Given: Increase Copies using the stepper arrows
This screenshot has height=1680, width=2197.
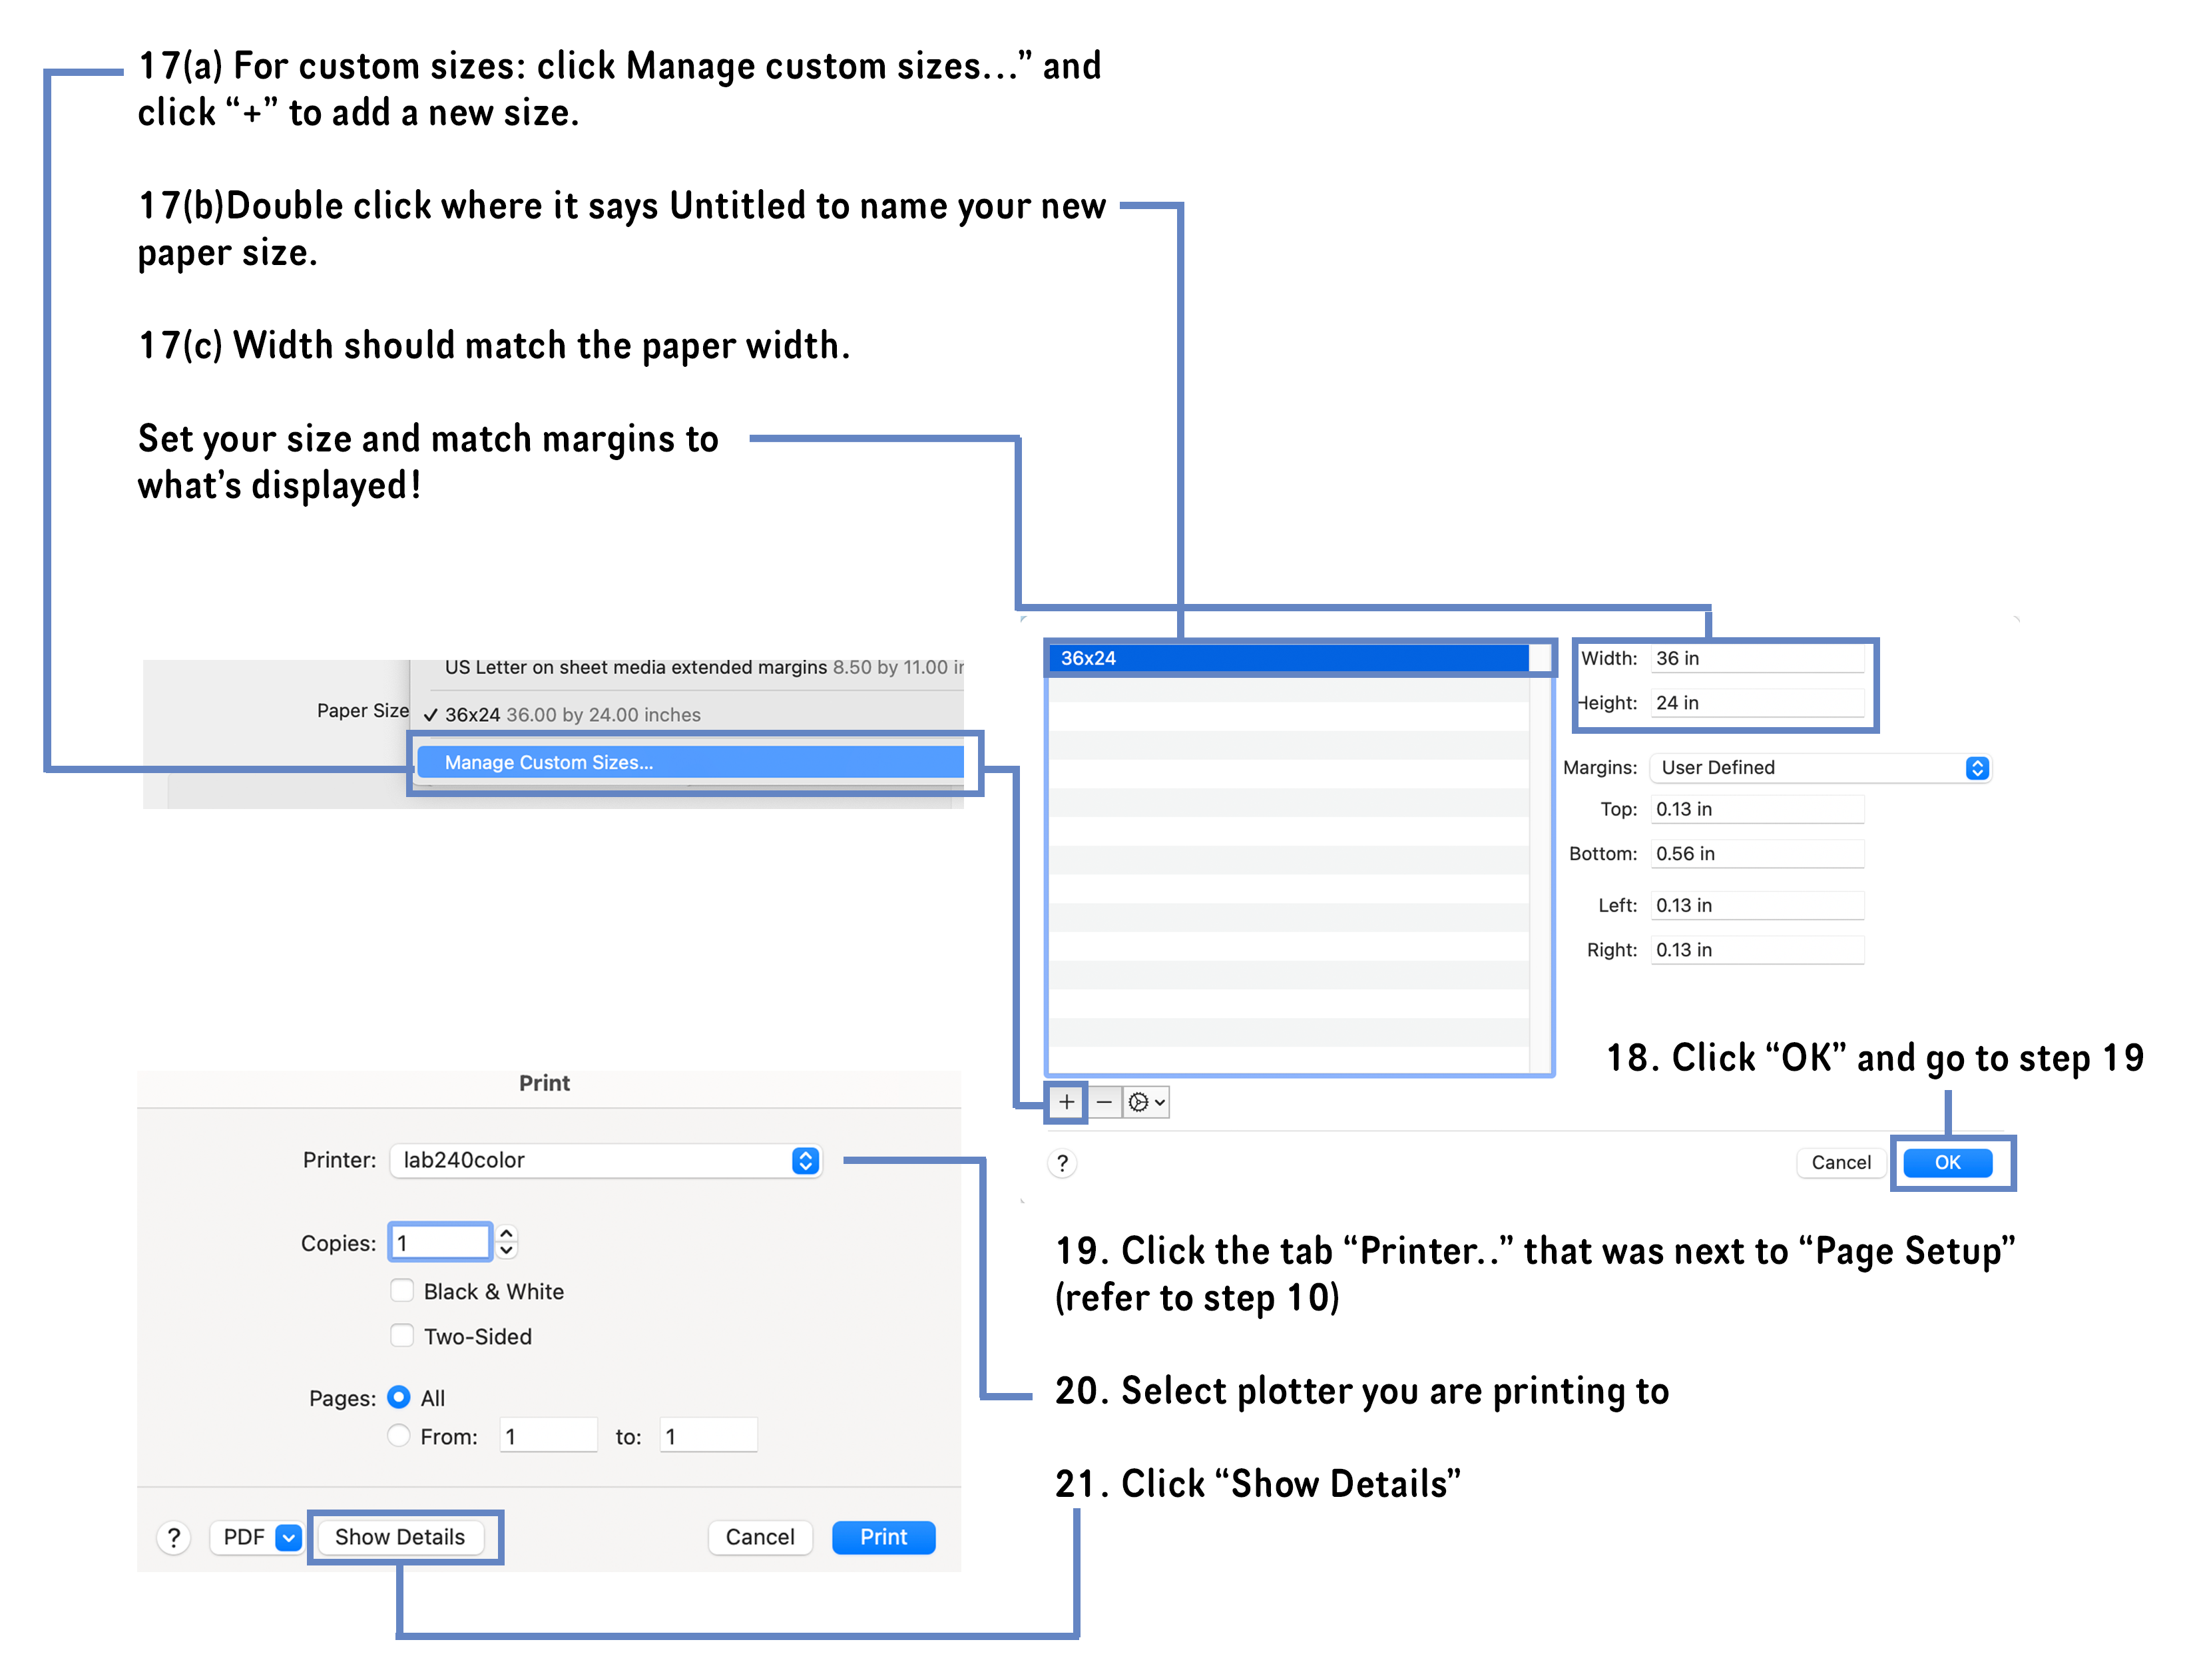Looking at the screenshot, I should tap(506, 1242).
